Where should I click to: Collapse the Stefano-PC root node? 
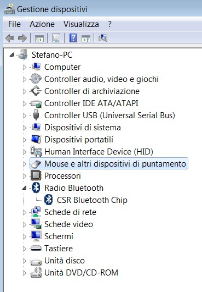click(11, 55)
